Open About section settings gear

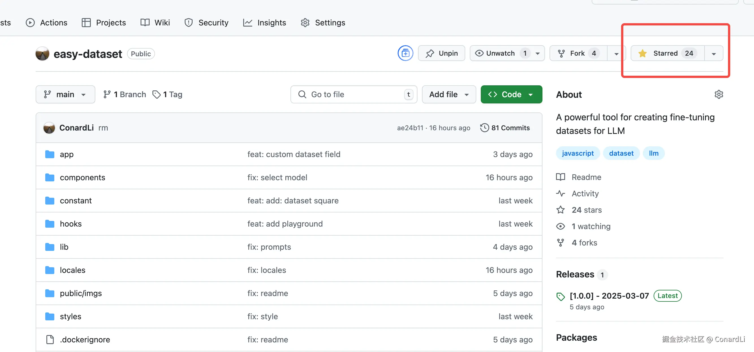719,94
